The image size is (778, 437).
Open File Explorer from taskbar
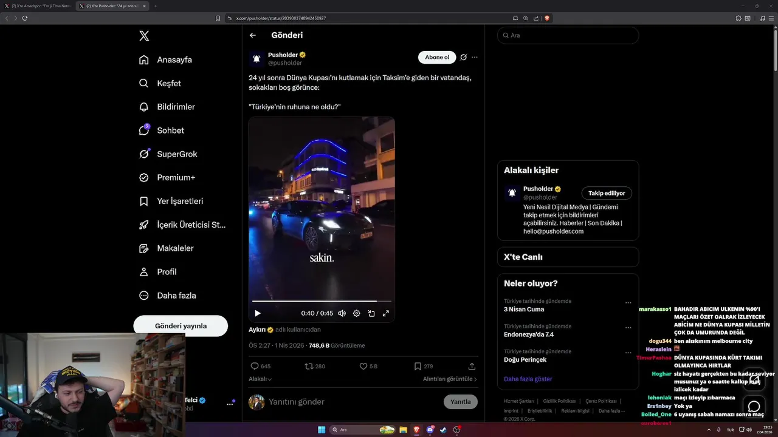tap(403, 430)
